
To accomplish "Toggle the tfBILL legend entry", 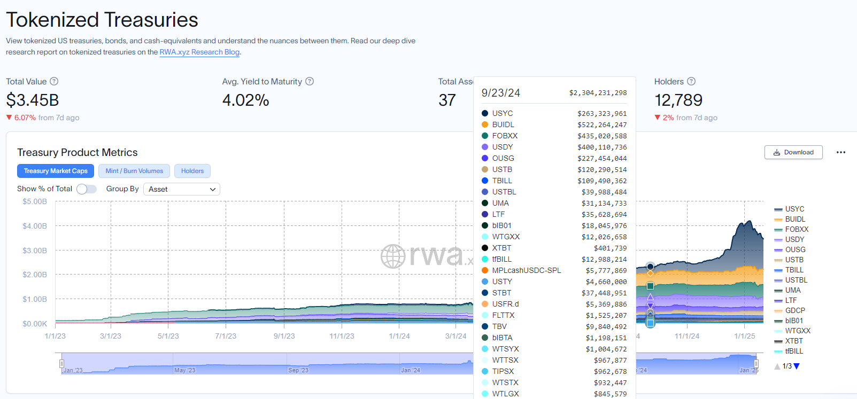I will tap(794, 351).
